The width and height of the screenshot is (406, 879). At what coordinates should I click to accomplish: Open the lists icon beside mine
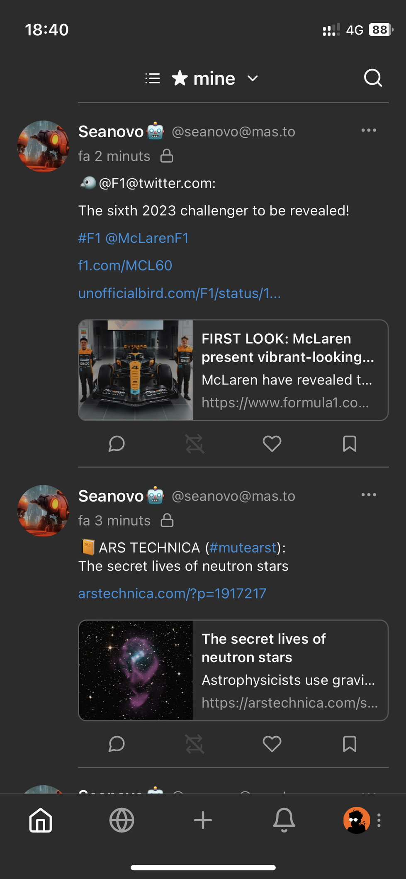point(153,78)
